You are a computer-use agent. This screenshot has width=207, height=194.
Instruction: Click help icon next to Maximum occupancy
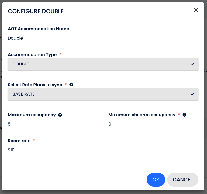(60, 115)
